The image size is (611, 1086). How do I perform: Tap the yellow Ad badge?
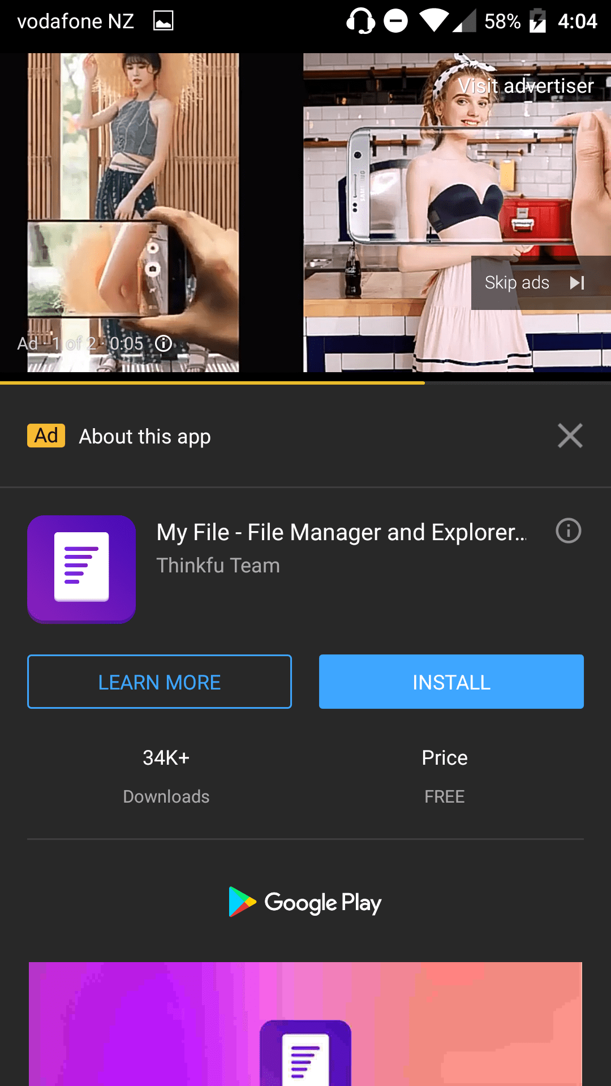(46, 436)
